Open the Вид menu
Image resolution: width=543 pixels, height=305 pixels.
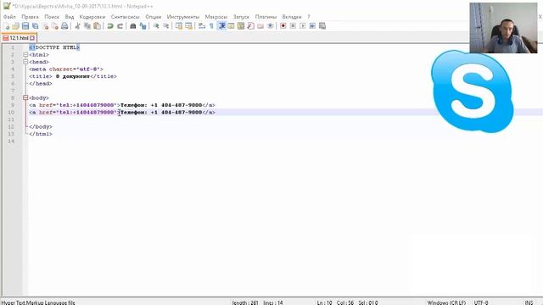(70, 17)
